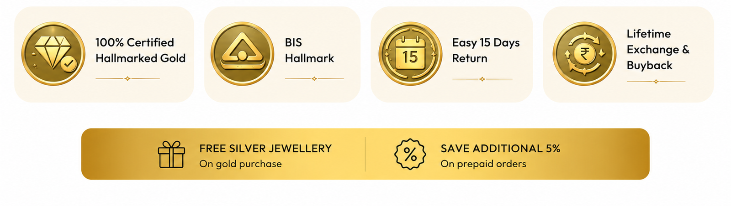Screen dimensions: 731x206
Task: Click the vertical separator in the gold banner
Action: (x=365, y=154)
